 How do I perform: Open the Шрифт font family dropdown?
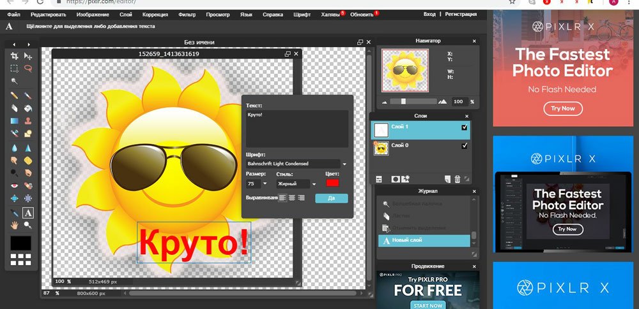click(345, 164)
